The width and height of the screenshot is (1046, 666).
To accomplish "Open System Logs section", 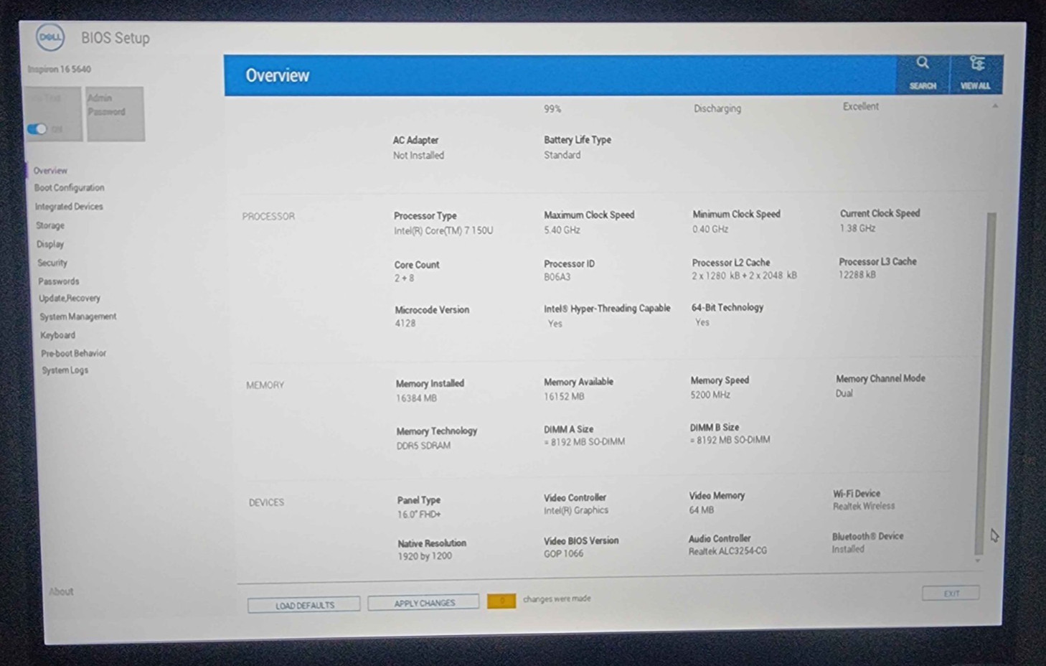I will click(65, 370).
